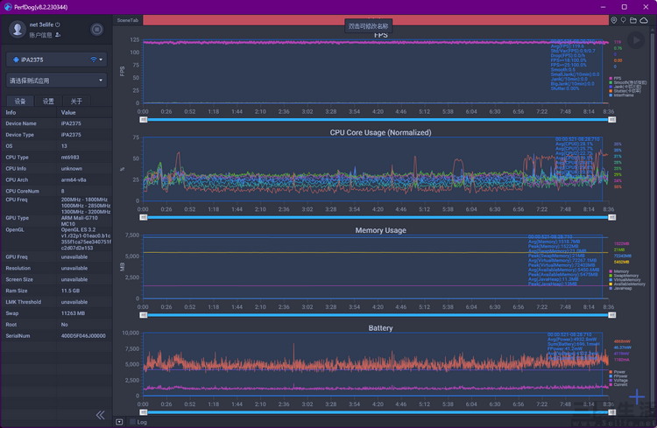
Task: Toggle the Voltage legend entry
Action: pyautogui.click(x=618, y=380)
